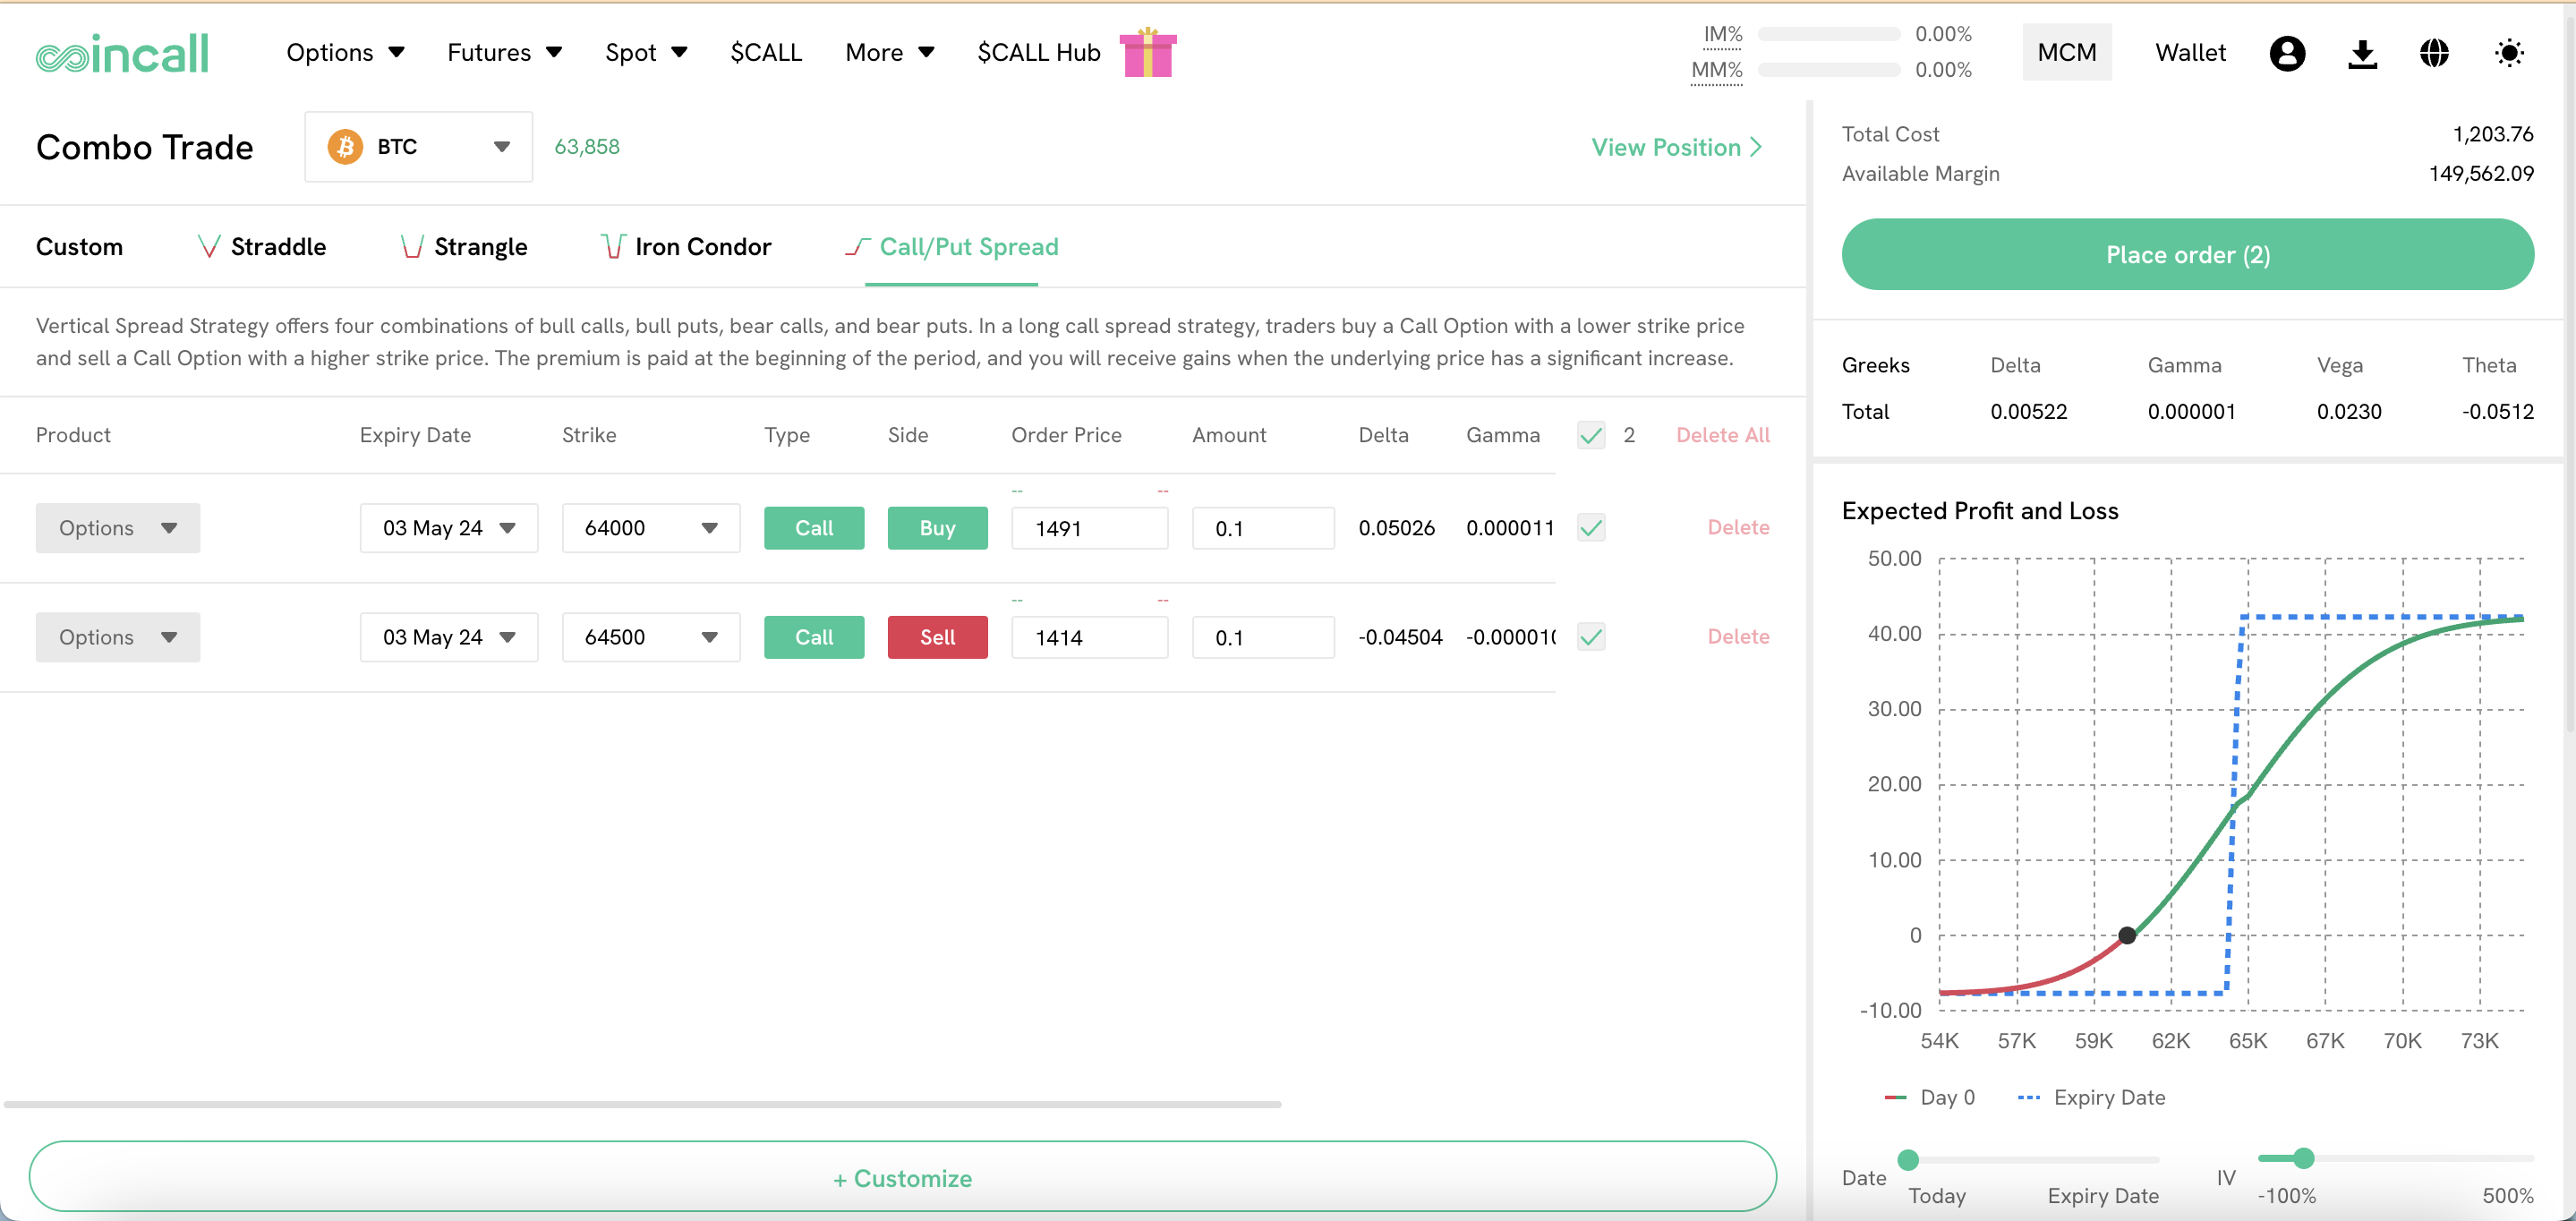
Task: Select the Iron Condor strategy icon
Action: tap(613, 246)
